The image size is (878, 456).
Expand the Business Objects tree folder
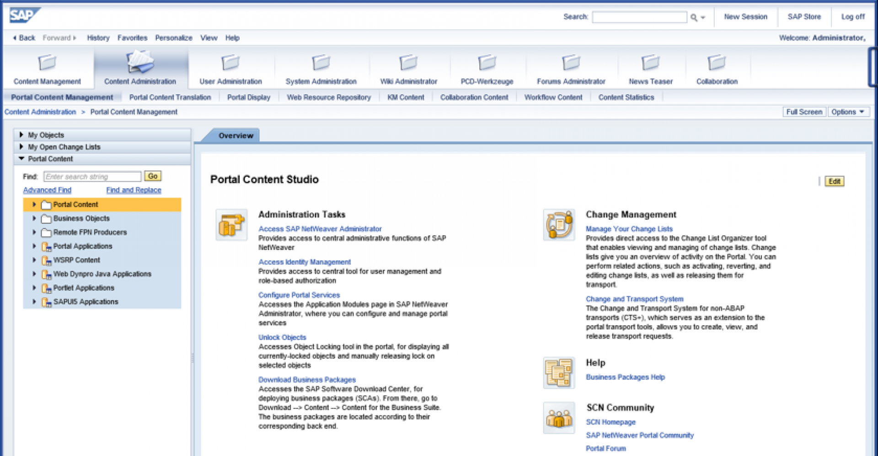point(34,218)
